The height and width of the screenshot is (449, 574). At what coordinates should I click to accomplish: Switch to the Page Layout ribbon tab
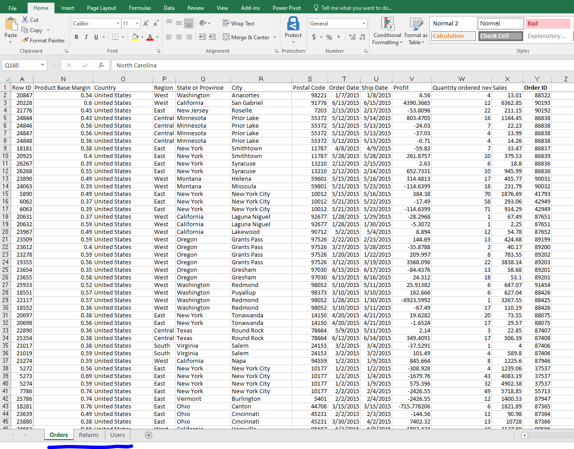(x=101, y=8)
